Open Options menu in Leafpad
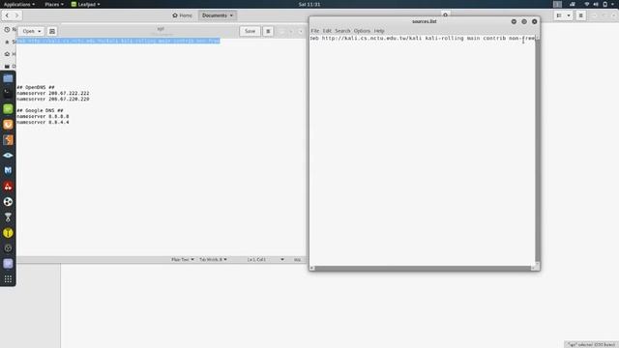The image size is (619, 348). pyautogui.click(x=362, y=31)
